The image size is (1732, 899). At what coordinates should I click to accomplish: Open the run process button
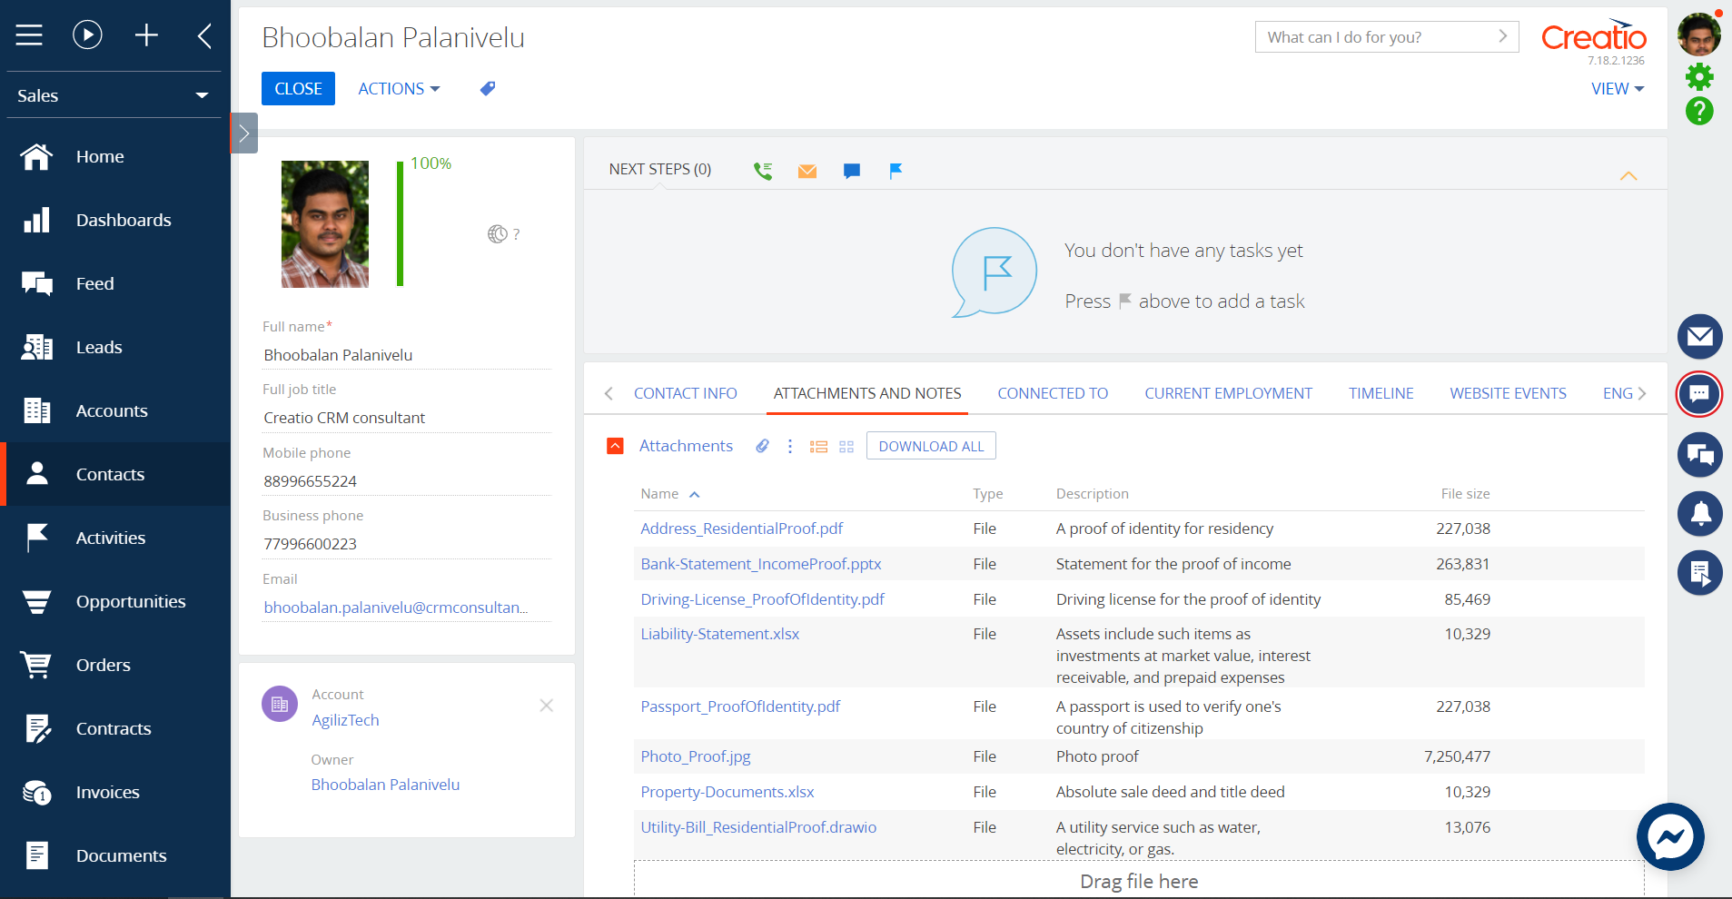pos(87,35)
